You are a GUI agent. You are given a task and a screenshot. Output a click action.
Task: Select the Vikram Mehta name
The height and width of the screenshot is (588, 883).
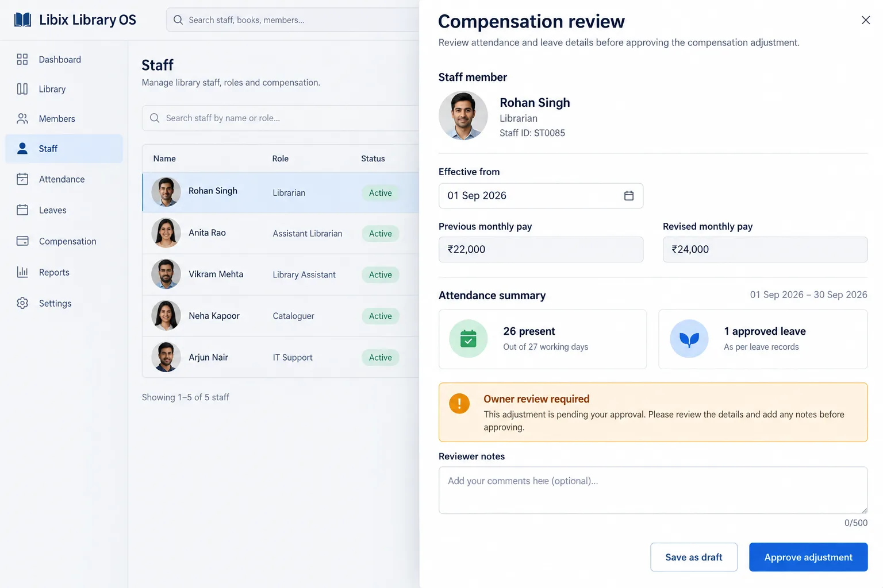pos(216,274)
